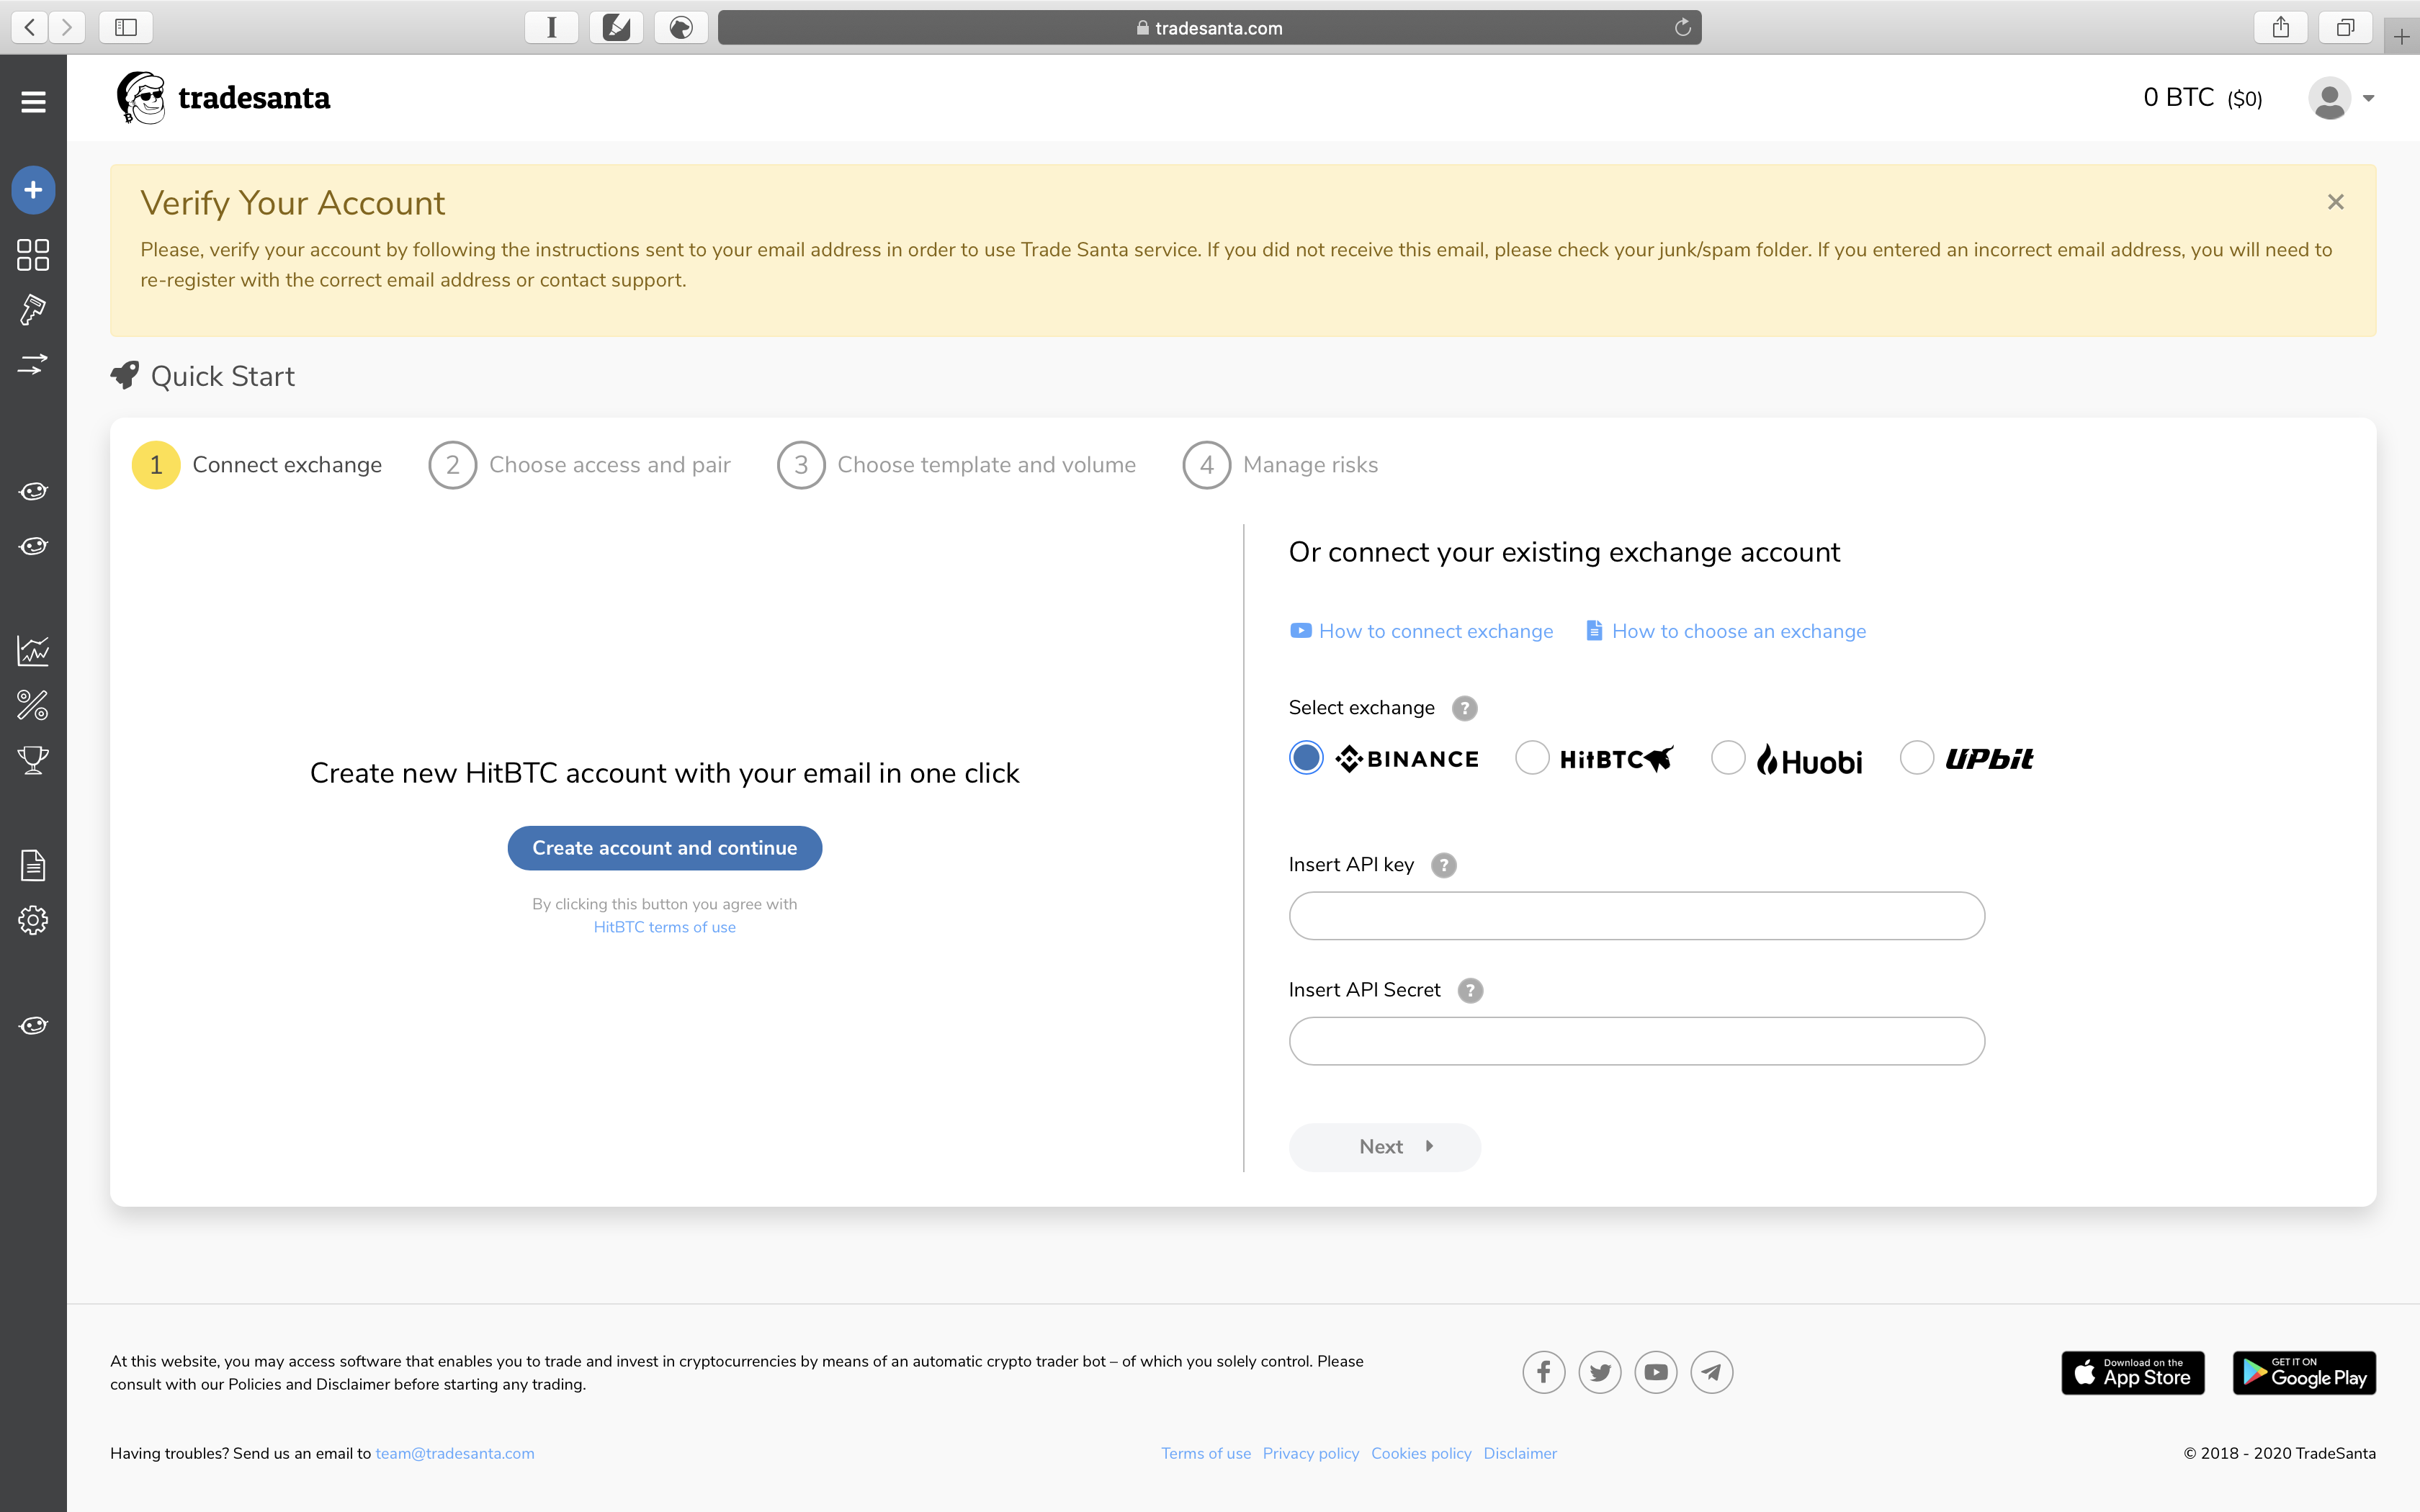Dismiss the Verify Your Account banner
Screen dimensions: 2420x1512
tap(2336, 202)
